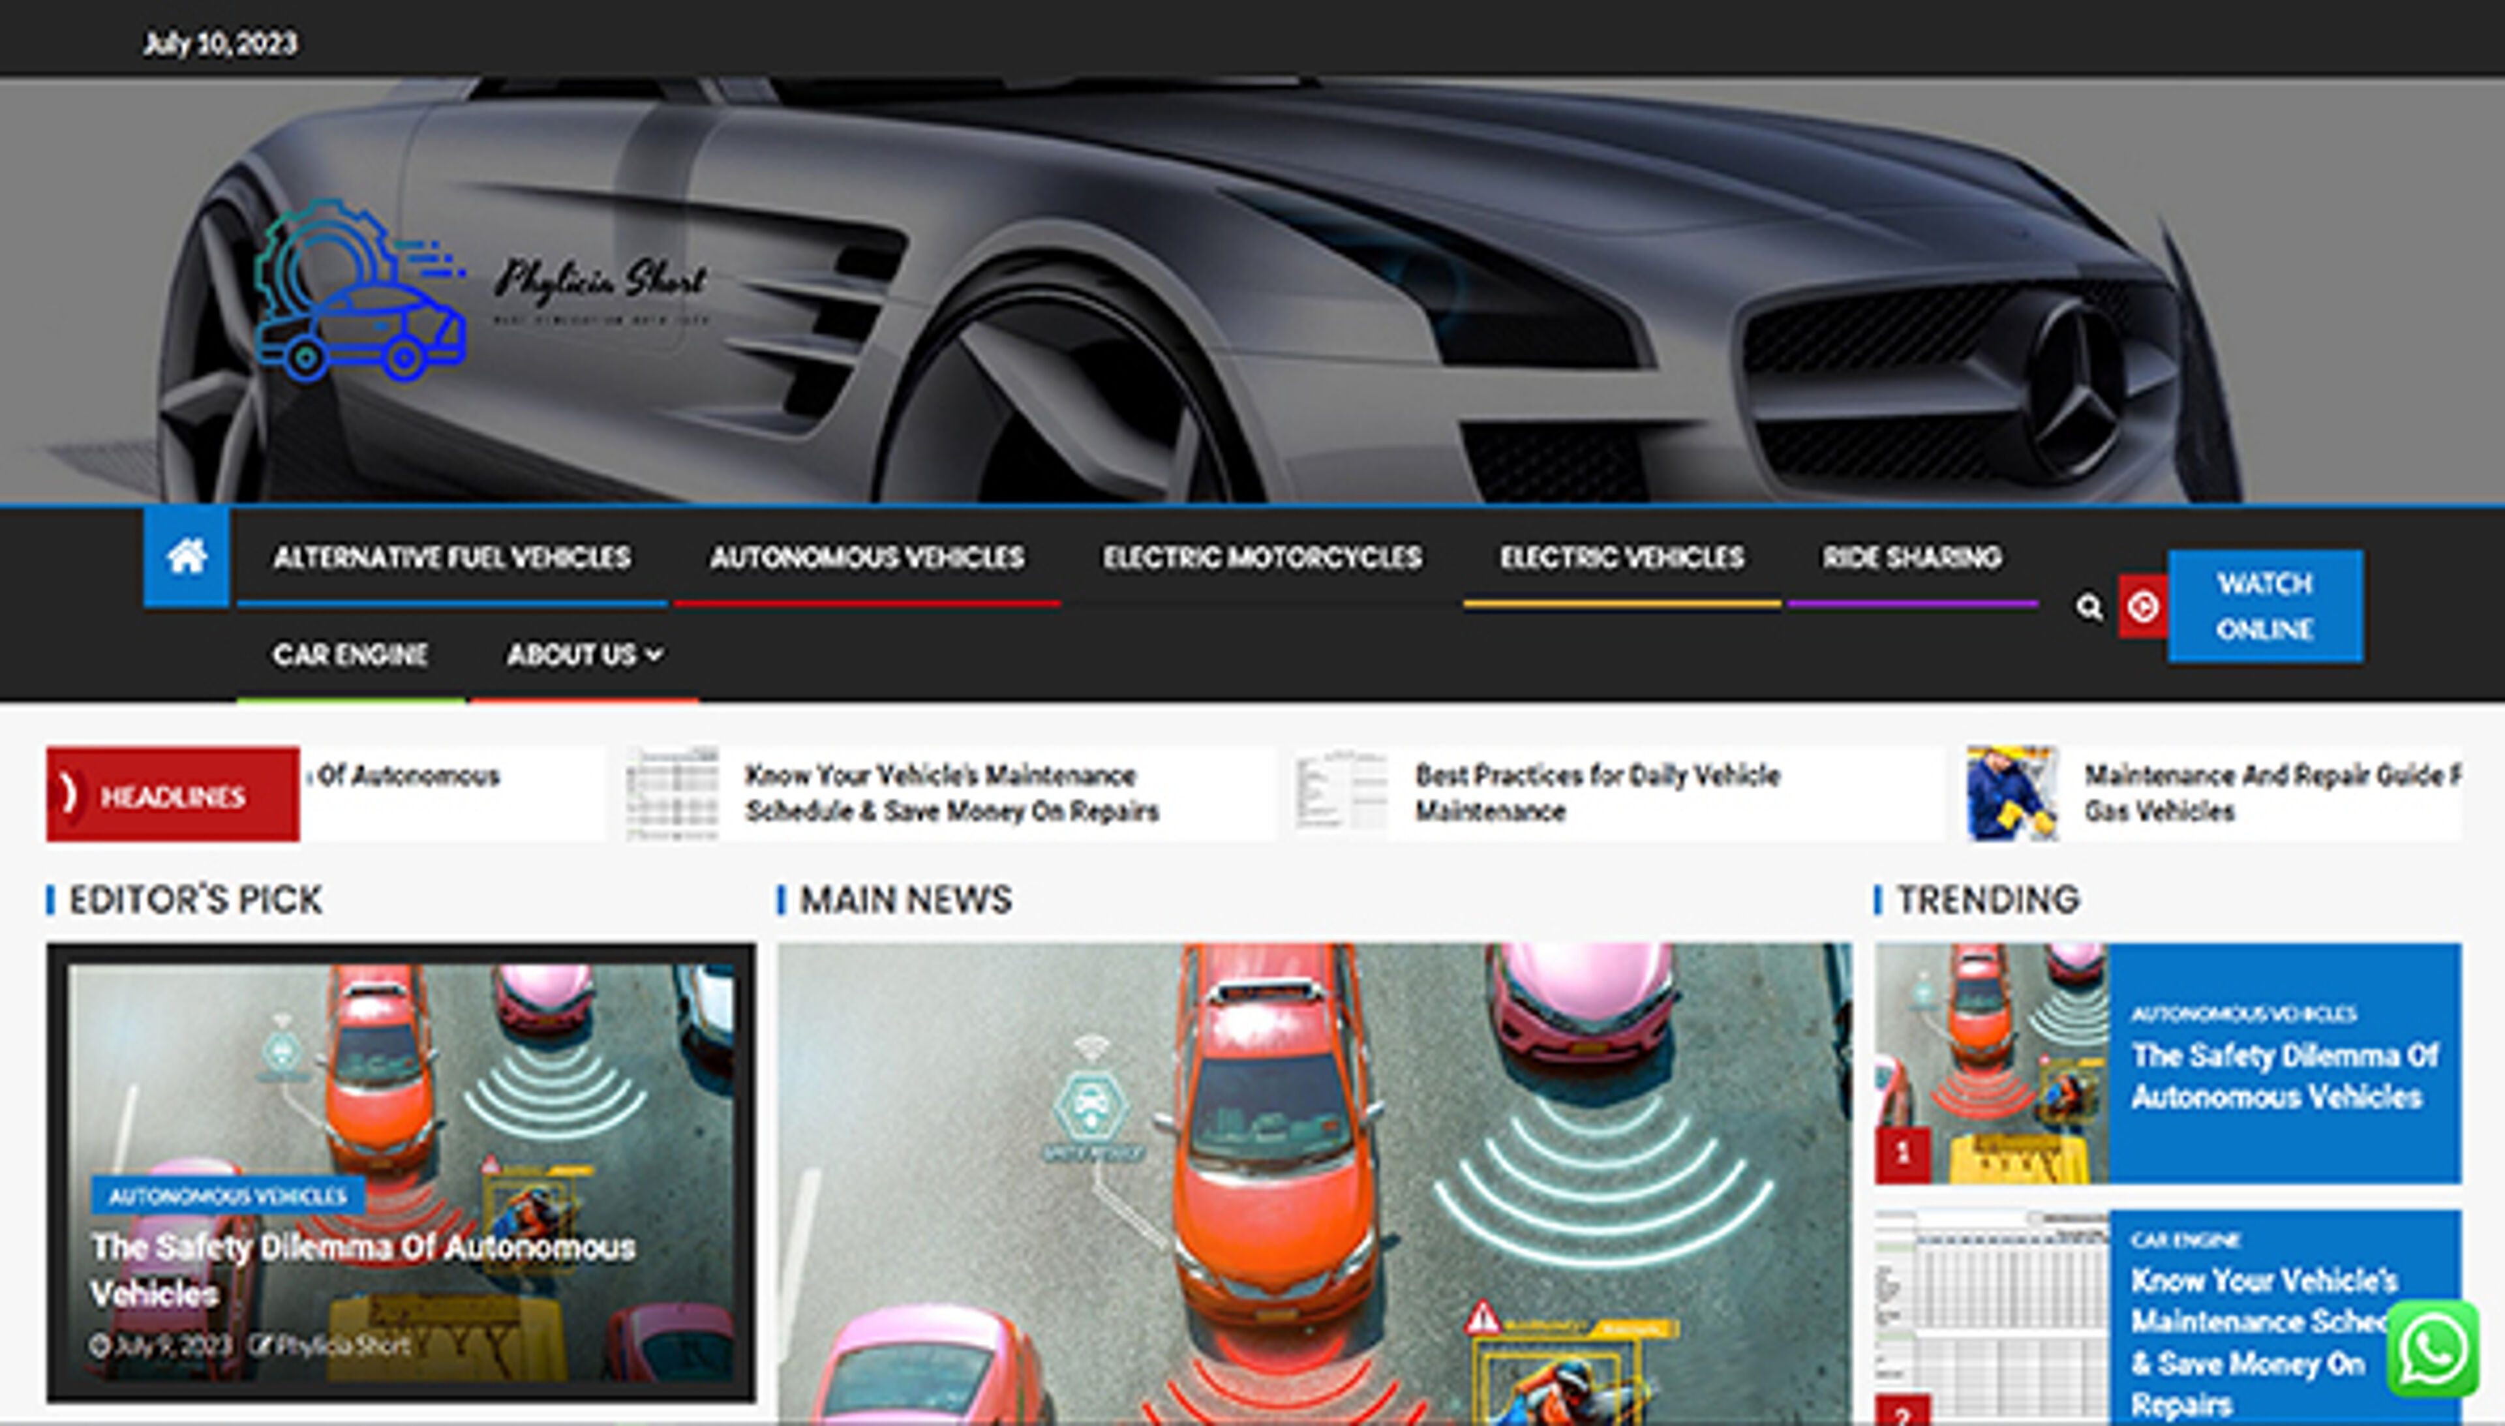Viewport: 2505px width, 1426px height.
Task: Open the Main News featured car image
Action: [x=1314, y=1176]
